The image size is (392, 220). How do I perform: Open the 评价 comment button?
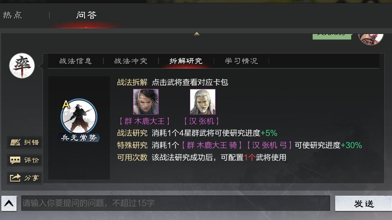pos(24,160)
